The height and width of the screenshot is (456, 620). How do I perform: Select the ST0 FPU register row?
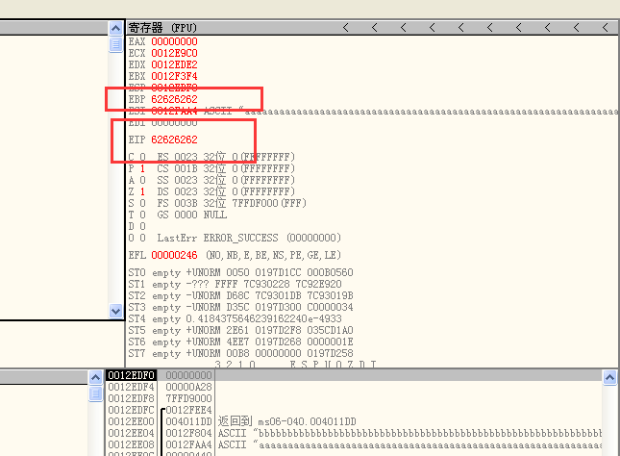(x=240, y=273)
